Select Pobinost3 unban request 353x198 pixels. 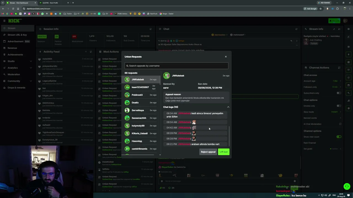point(141,95)
